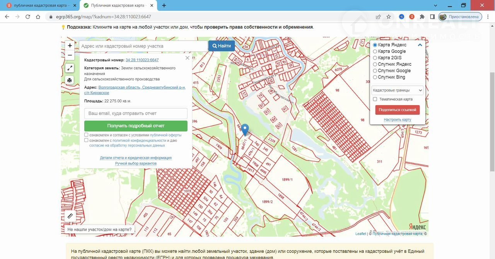Open the Кадастровые границы dropdown
This screenshot has height=259, width=495.
(397, 90)
